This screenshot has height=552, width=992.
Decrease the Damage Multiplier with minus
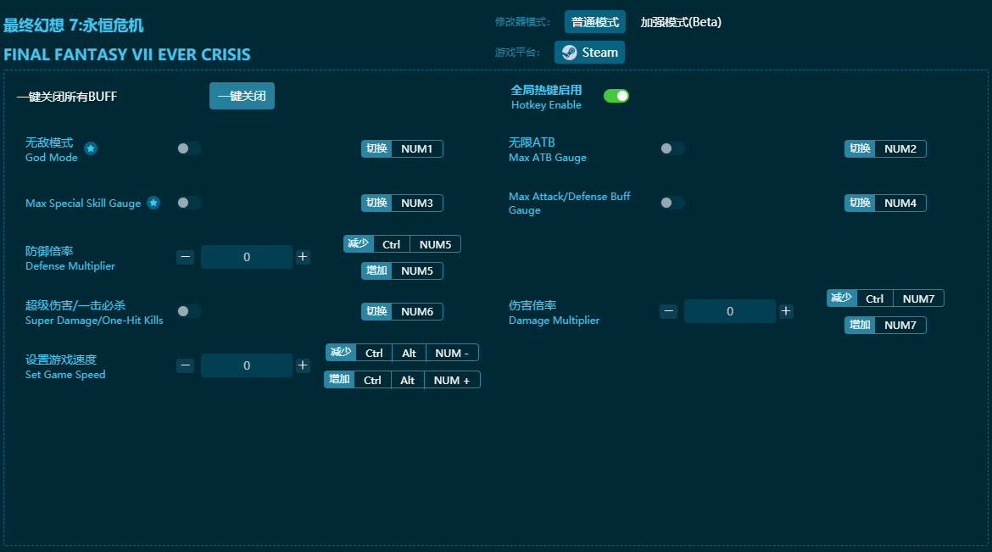[x=669, y=311]
